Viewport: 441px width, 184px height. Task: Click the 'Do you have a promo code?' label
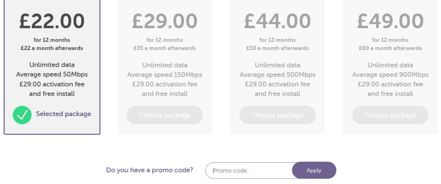pos(149,170)
